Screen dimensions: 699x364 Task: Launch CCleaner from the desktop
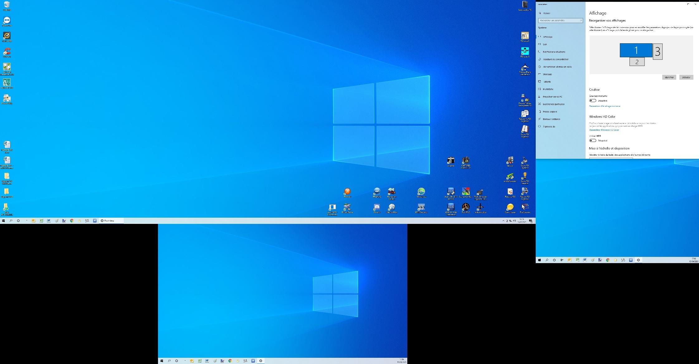coord(7,52)
